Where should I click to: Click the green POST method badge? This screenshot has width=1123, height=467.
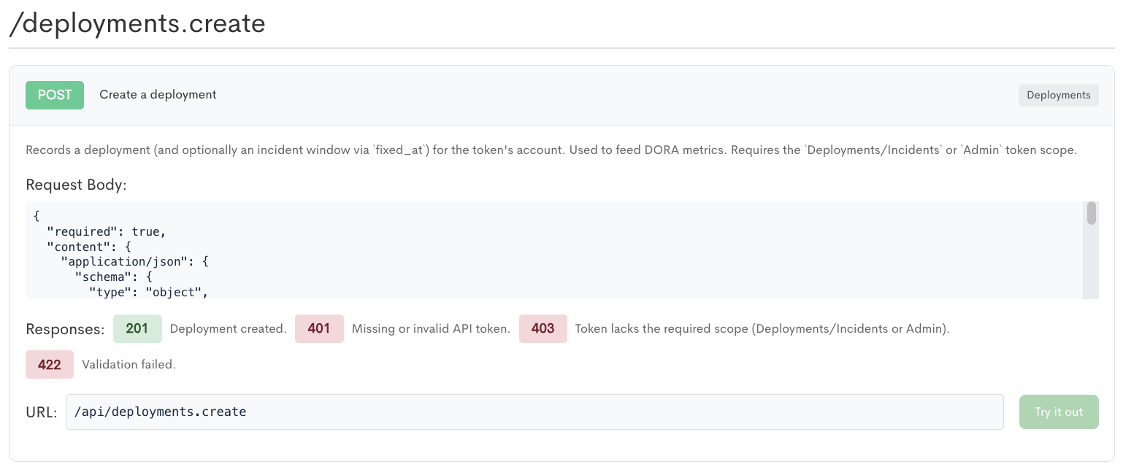coord(55,95)
